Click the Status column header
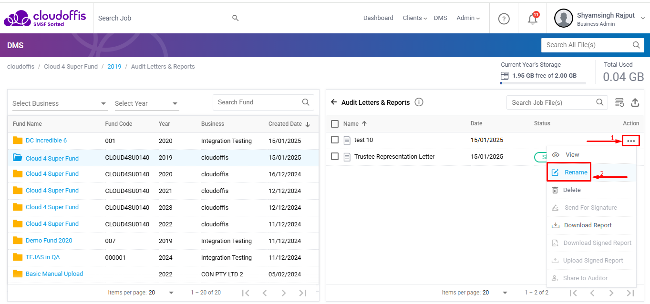Screen dimensions: 650x304 pyautogui.click(x=542, y=123)
